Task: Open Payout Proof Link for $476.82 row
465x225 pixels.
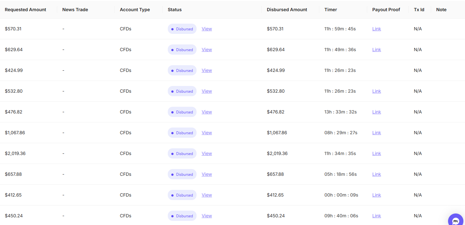Action: click(376, 112)
